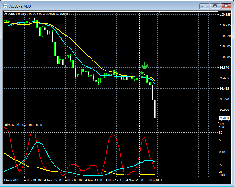Image resolution: width=235 pixels, height=187 pixels.
Task: Click the 4 Nov 09:30 time label
Action: [73, 180]
